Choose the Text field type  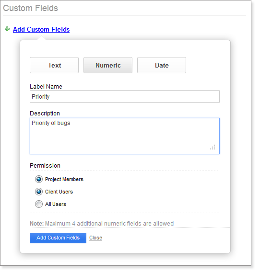54,65
